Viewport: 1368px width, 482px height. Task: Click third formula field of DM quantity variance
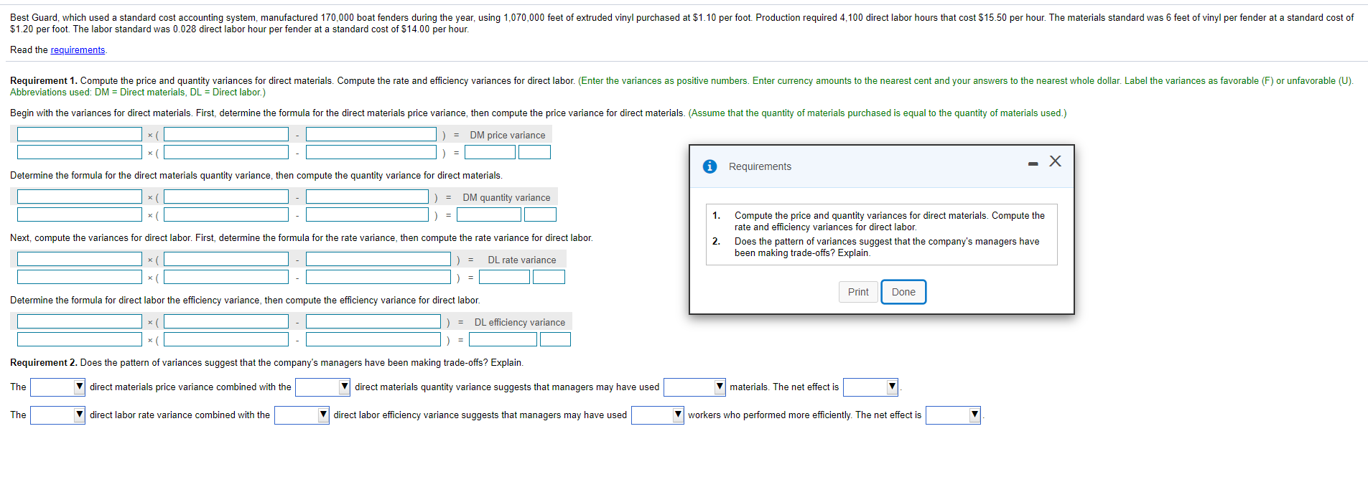(367, 197)
